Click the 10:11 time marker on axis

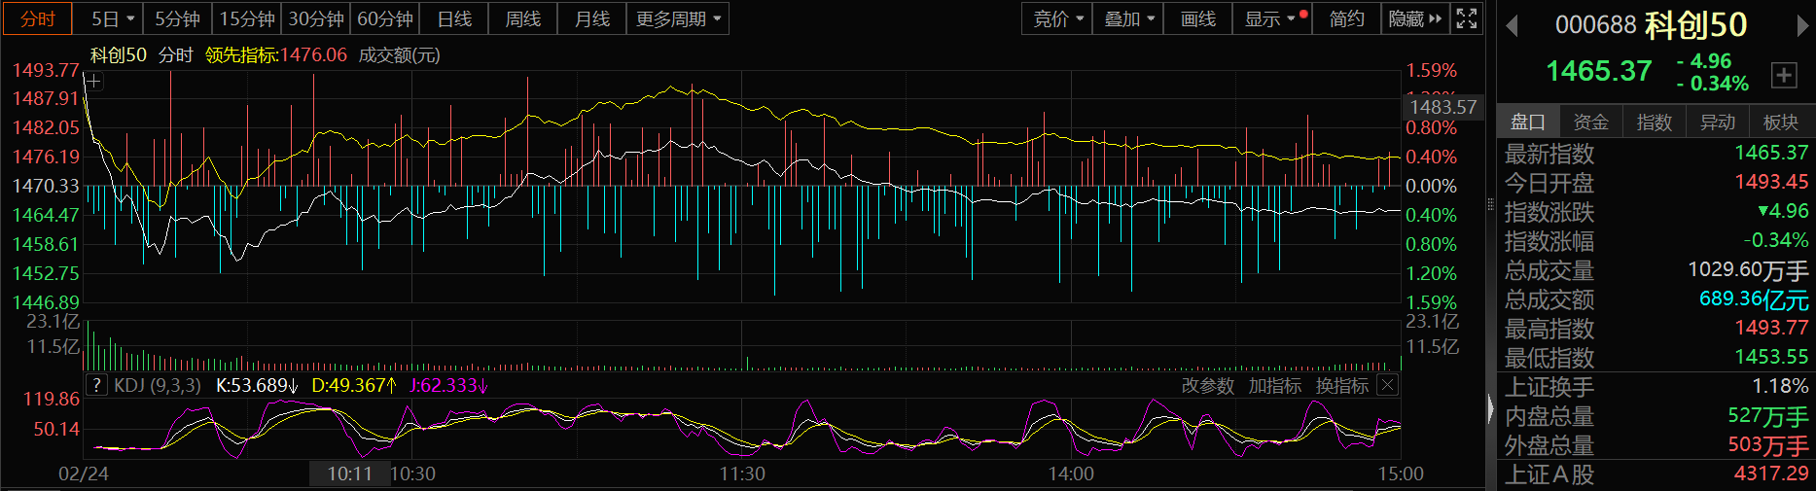[x=349, y=473]
